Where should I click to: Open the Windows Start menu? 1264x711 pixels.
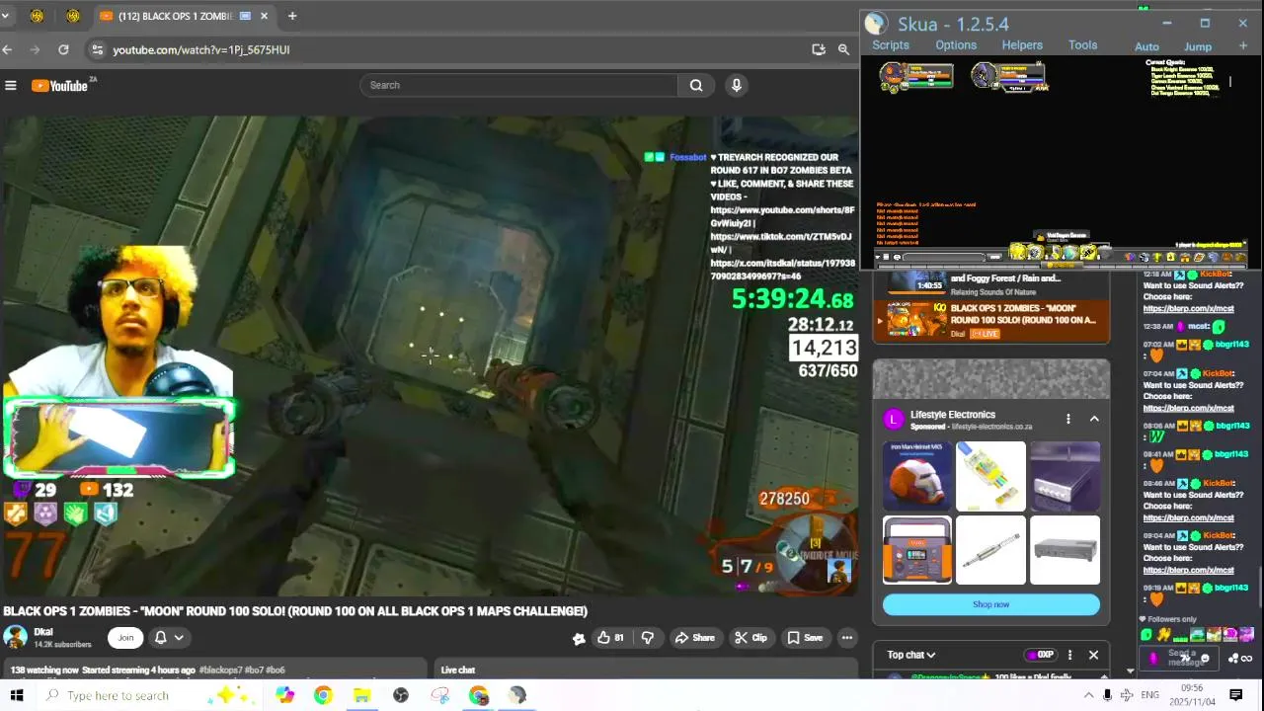[x=17, y=695]
